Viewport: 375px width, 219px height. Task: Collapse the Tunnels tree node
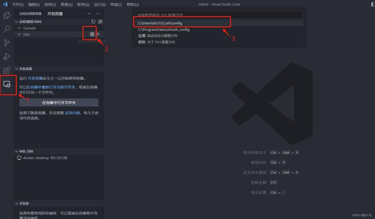pos(19,28)
